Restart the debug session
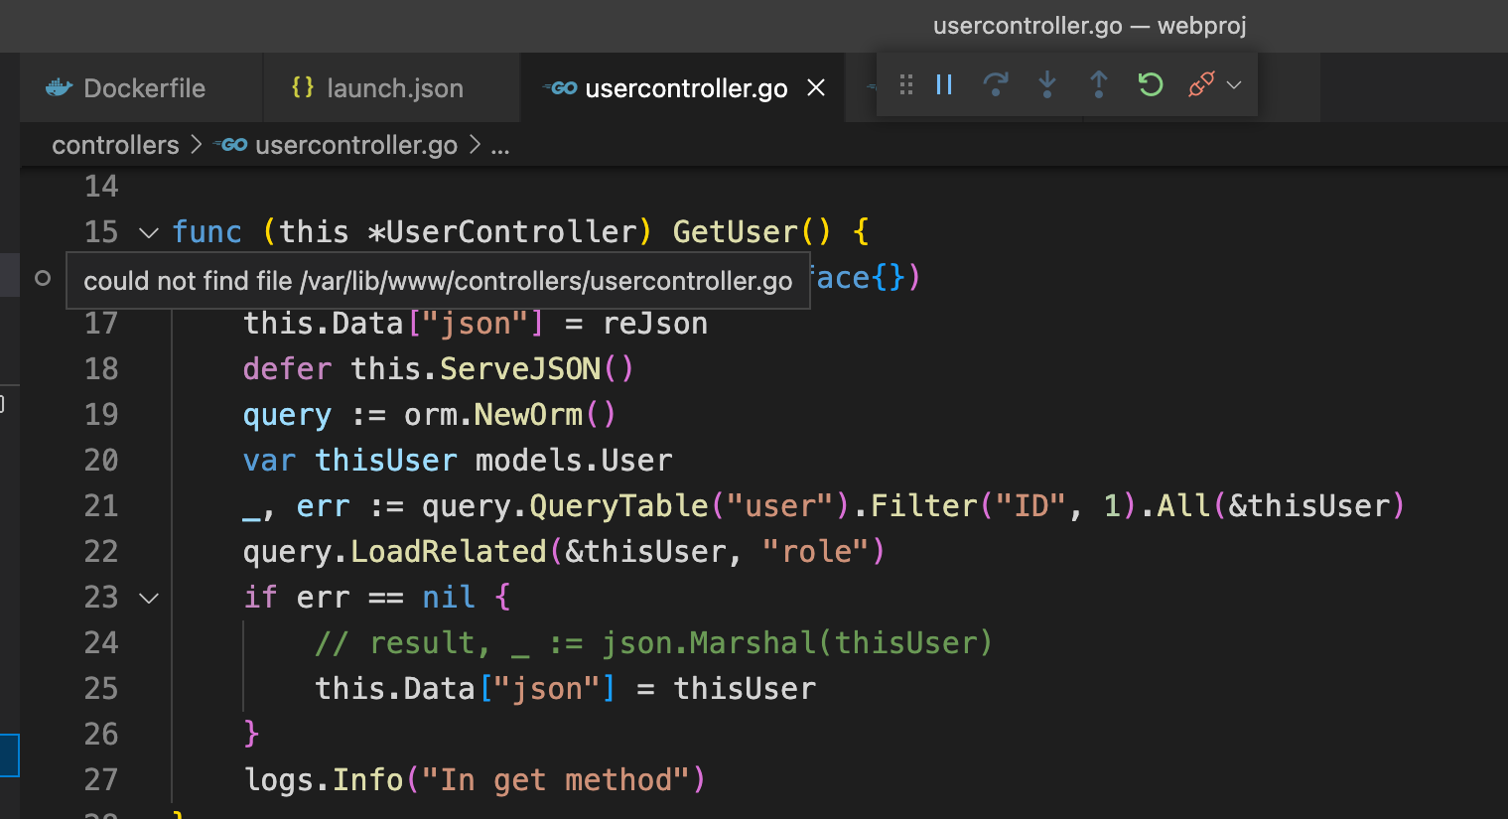Screen dimensions: 1508x819 point(1149,84)
